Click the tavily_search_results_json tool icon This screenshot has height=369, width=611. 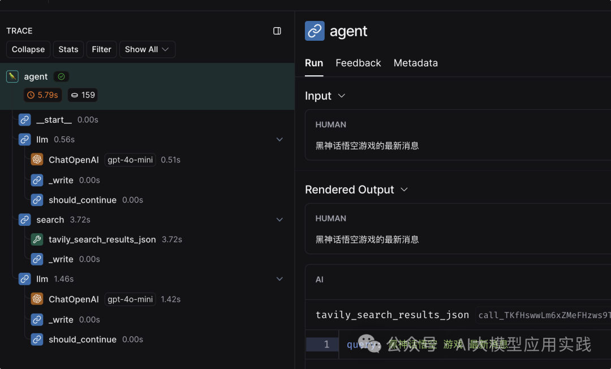tap(37, 239)
